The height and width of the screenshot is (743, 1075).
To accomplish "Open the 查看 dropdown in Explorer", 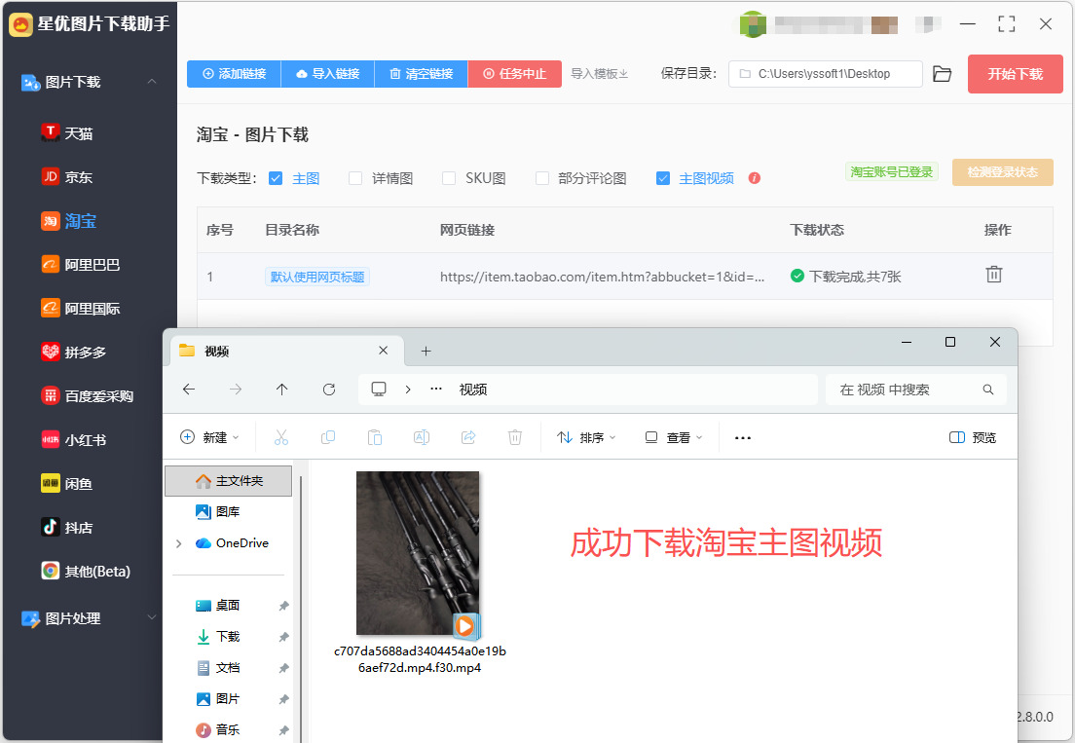I will click(674, 437).
